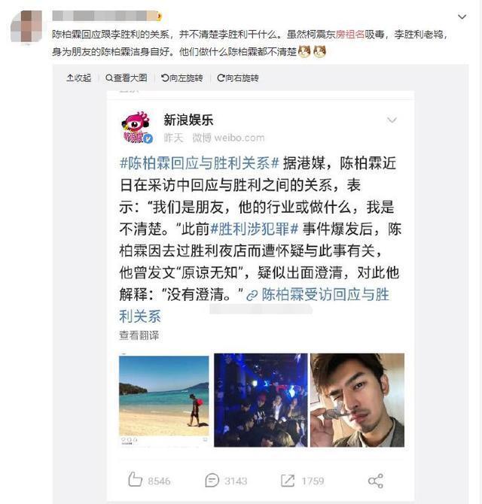Open hashtag #胜利涉犯罪#
482x504 pixels.
(x=255, y=229)
